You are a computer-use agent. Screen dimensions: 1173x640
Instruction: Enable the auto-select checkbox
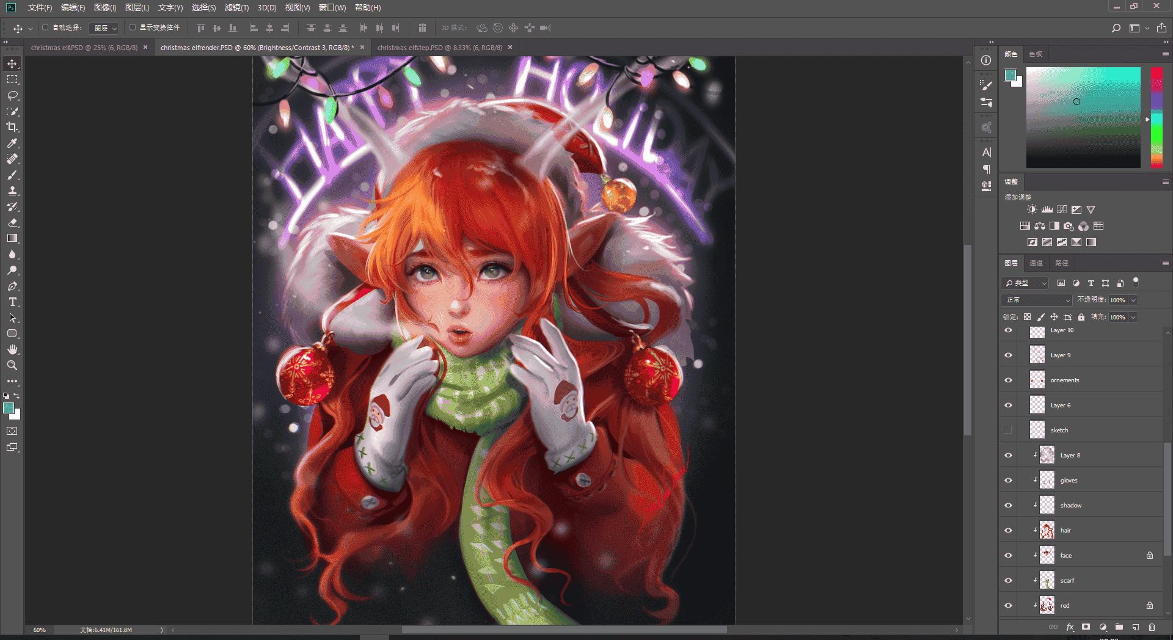click(45, 27)
